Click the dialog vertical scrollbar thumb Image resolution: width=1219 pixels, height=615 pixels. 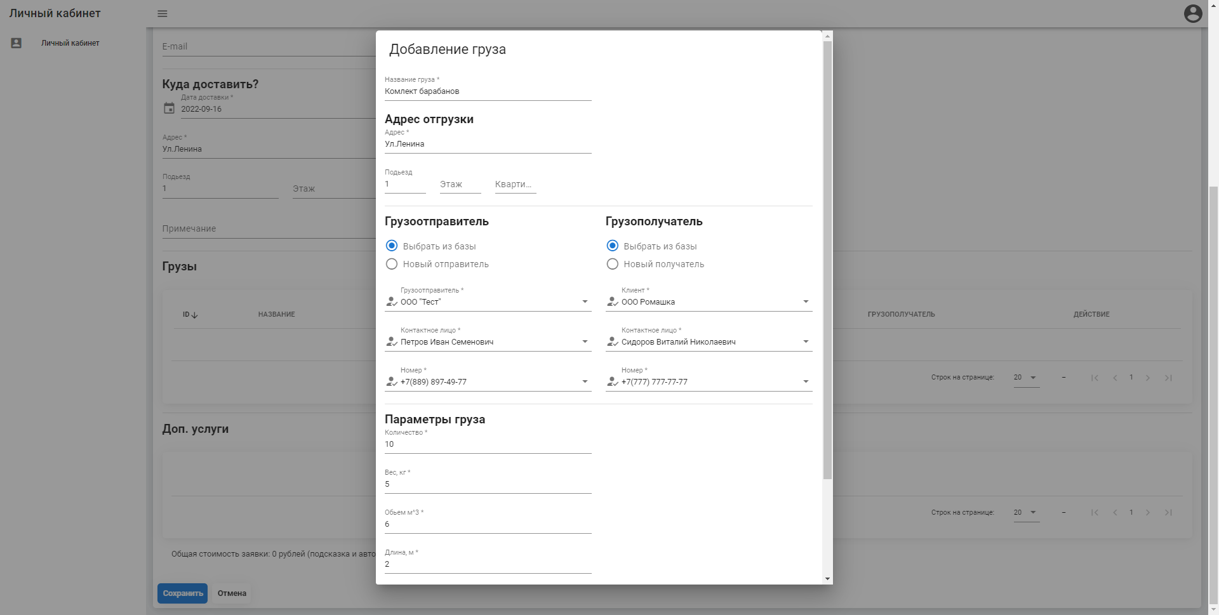(827, 260)
